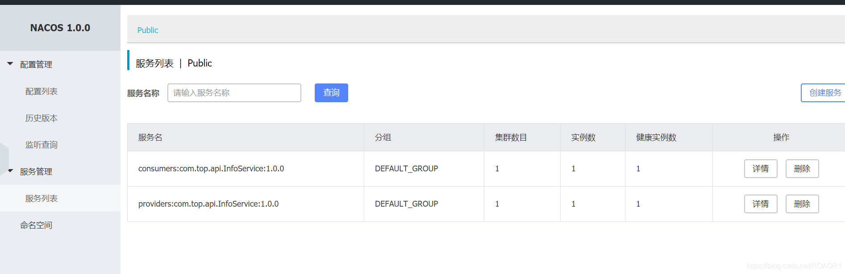
Task: Click the NACOS 1.0.0 logo title
Action: [60, 28]
